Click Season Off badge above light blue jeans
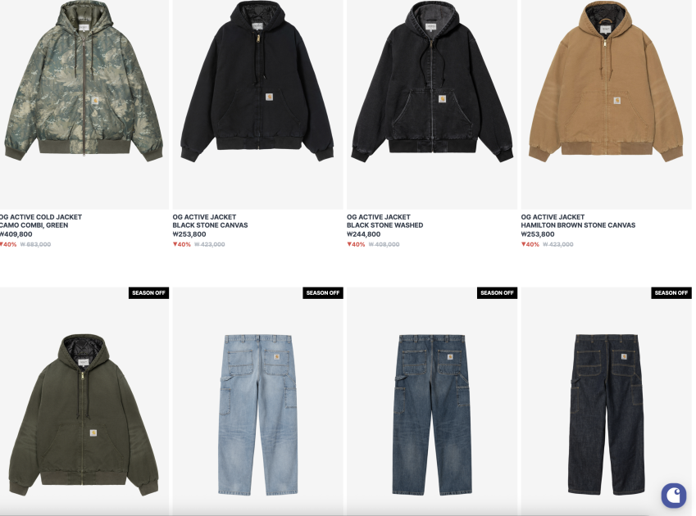The height and width of the screenshot is (516, 696). 323,293
